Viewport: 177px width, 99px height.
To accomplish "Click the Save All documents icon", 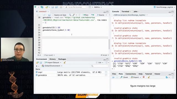I will [x=56, y=7].
